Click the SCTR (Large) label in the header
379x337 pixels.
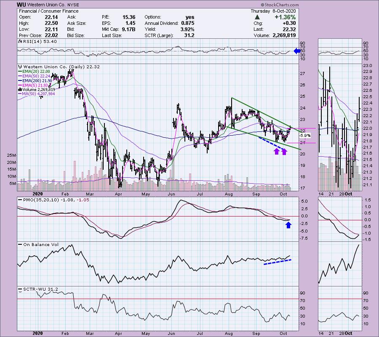[x=159, y=35]
